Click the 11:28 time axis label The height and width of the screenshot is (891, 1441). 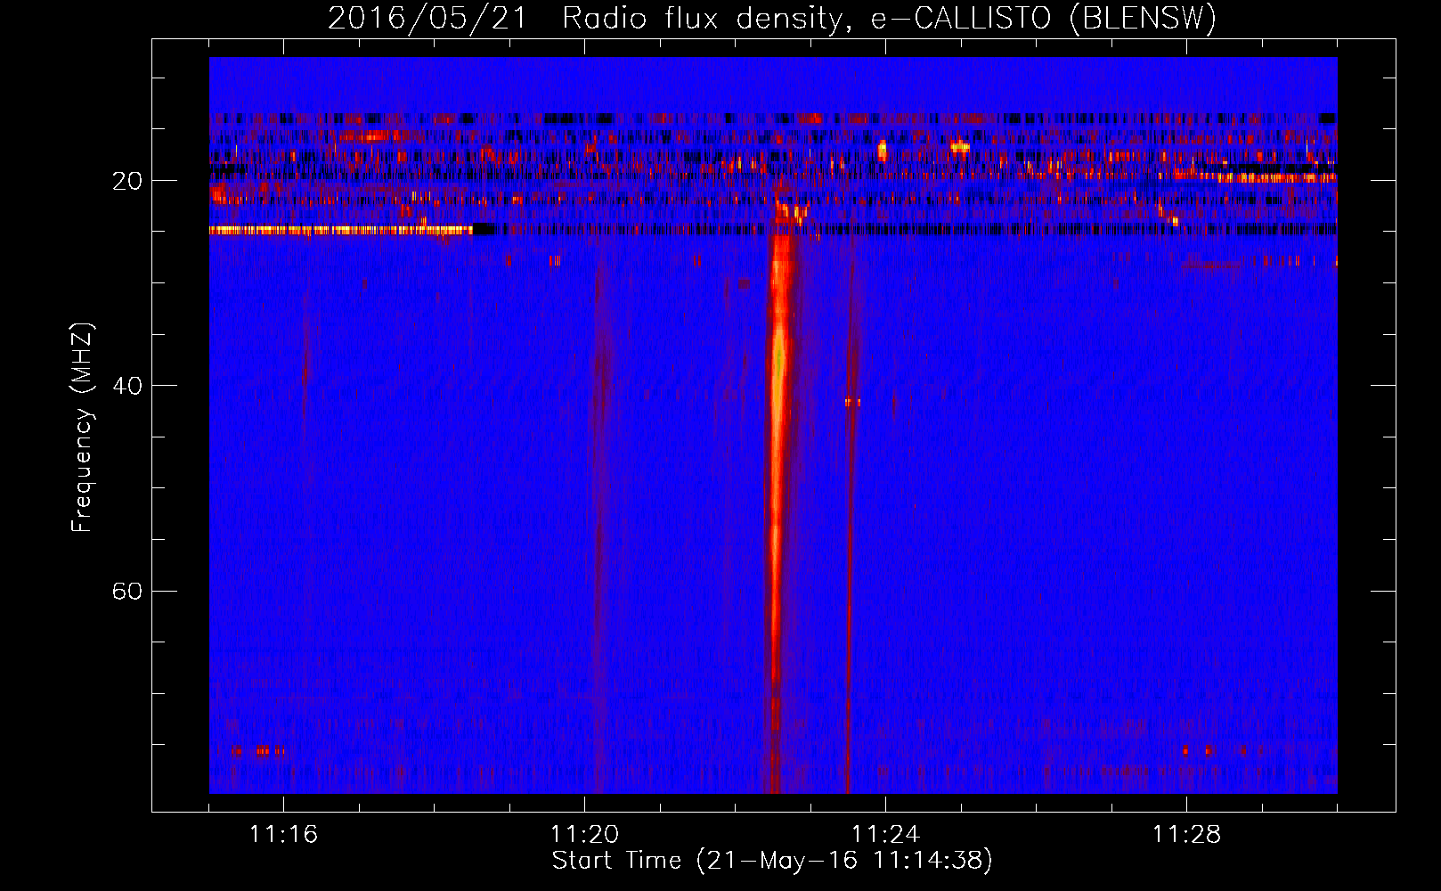(1186, 834)
